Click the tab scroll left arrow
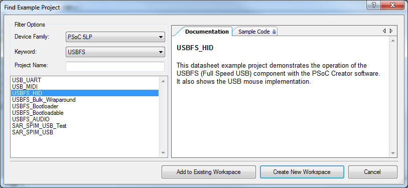408x188 pixels. (x=384, y=31)
